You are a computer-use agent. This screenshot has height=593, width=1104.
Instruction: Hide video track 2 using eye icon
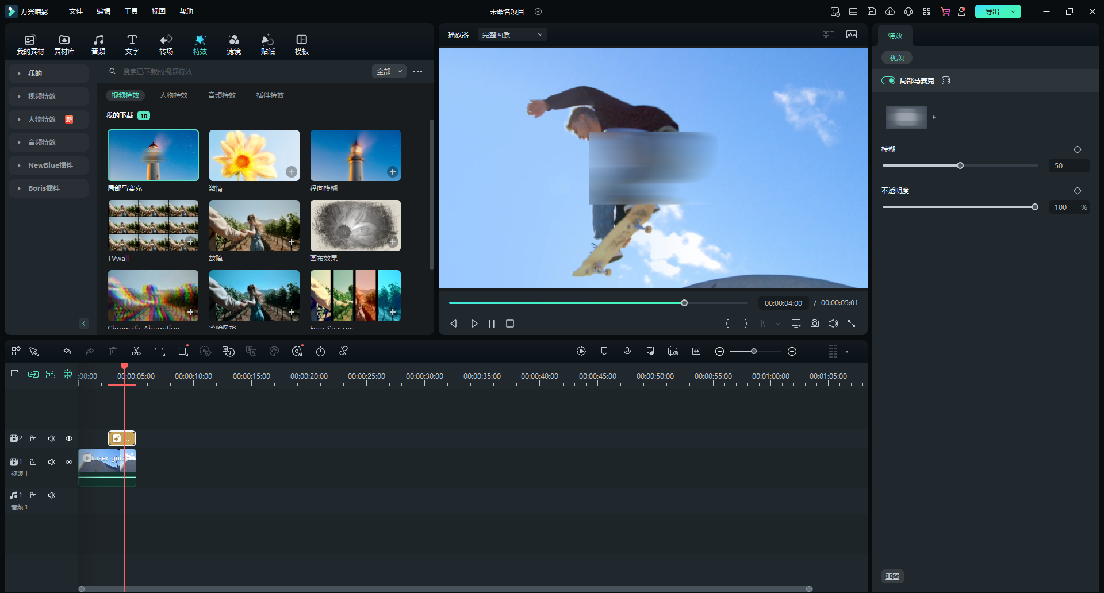69,438
